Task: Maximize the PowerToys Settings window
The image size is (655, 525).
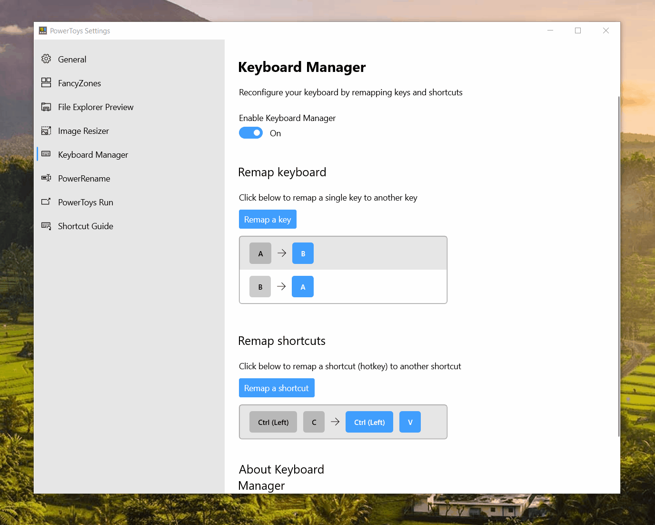Action: [x=578, y=30]
